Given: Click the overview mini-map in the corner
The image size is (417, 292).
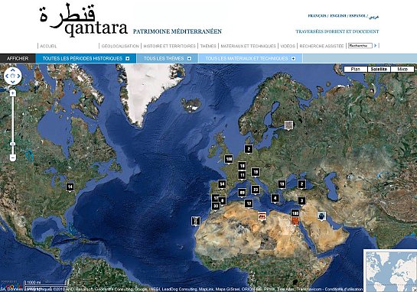Looking at the screenshot, I should [390, 271].
